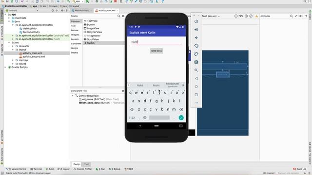
Task: Click the help question mark in toolbar
Action: point(162,1)
